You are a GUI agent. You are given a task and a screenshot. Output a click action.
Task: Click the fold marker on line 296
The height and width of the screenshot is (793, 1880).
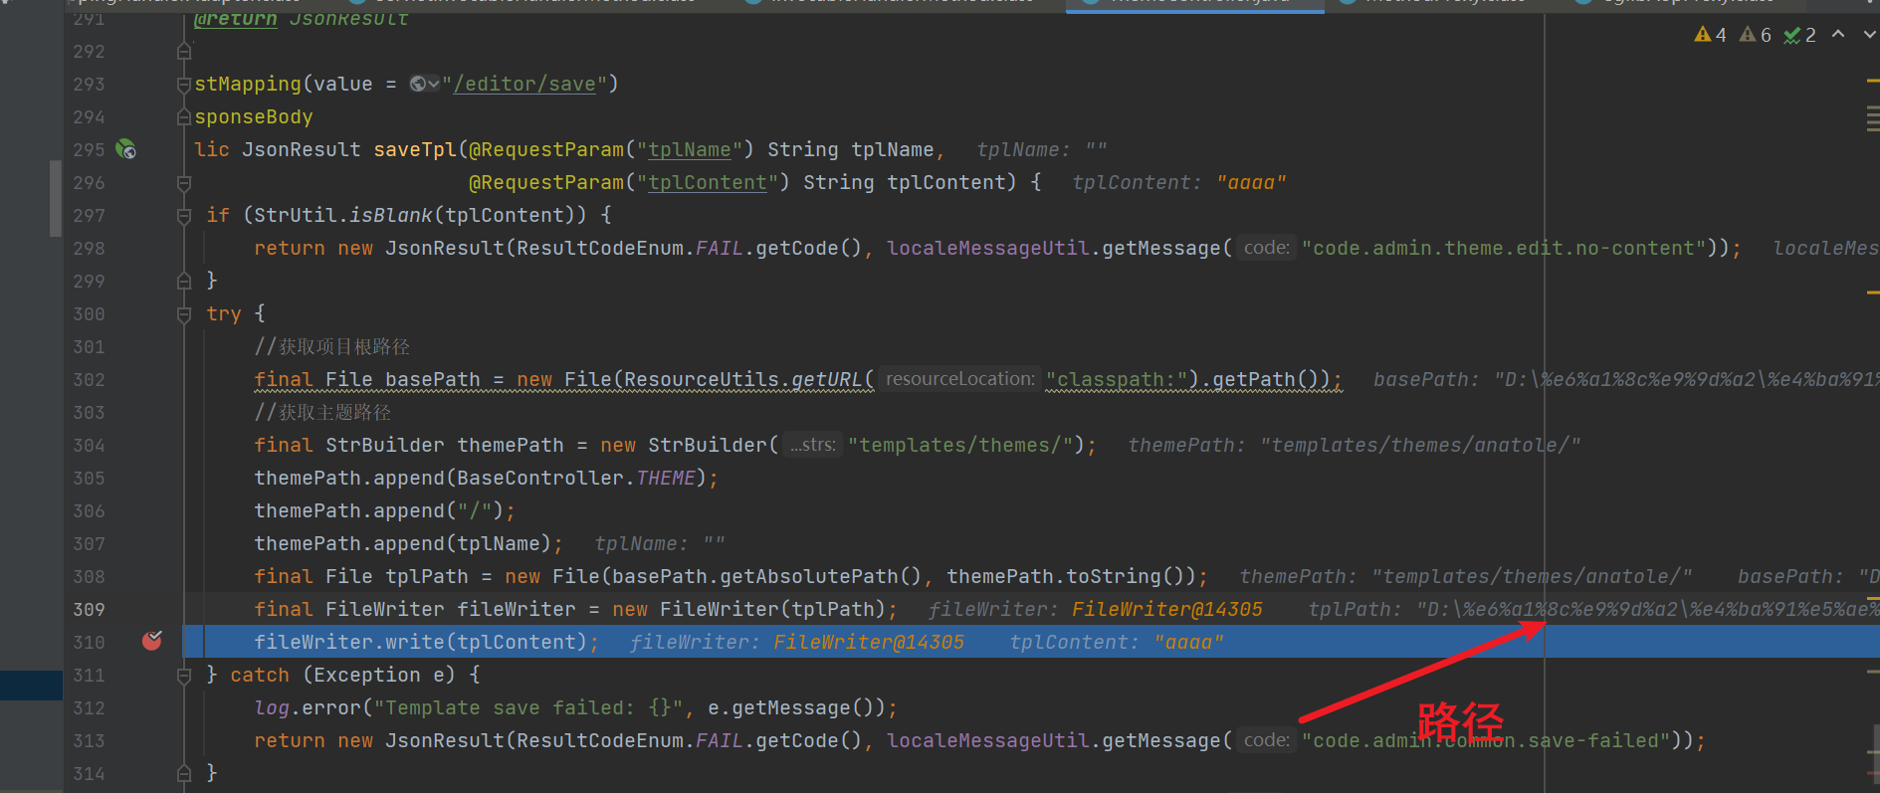pos(184,183)
